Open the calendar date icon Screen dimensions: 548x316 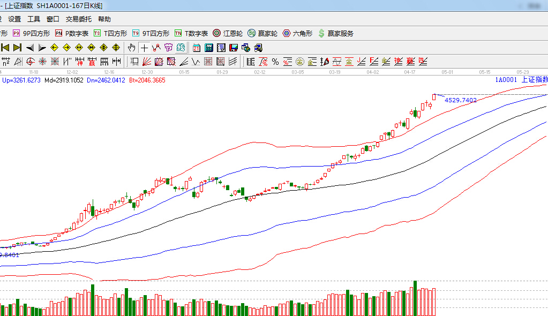197,48
